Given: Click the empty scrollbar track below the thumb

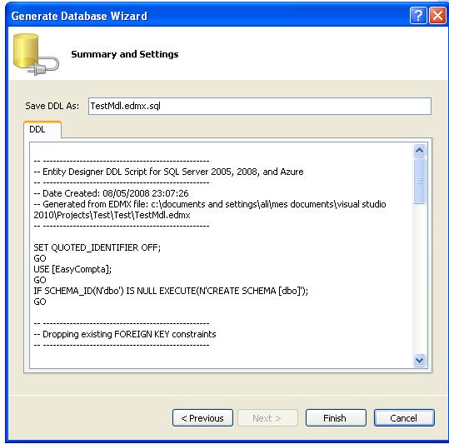Looking at the screenshot, I should [420, 279].
